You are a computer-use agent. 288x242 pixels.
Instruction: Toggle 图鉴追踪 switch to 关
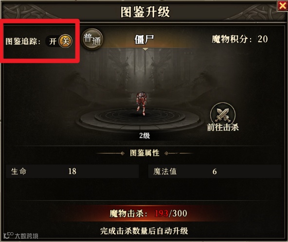pos(65,41)
